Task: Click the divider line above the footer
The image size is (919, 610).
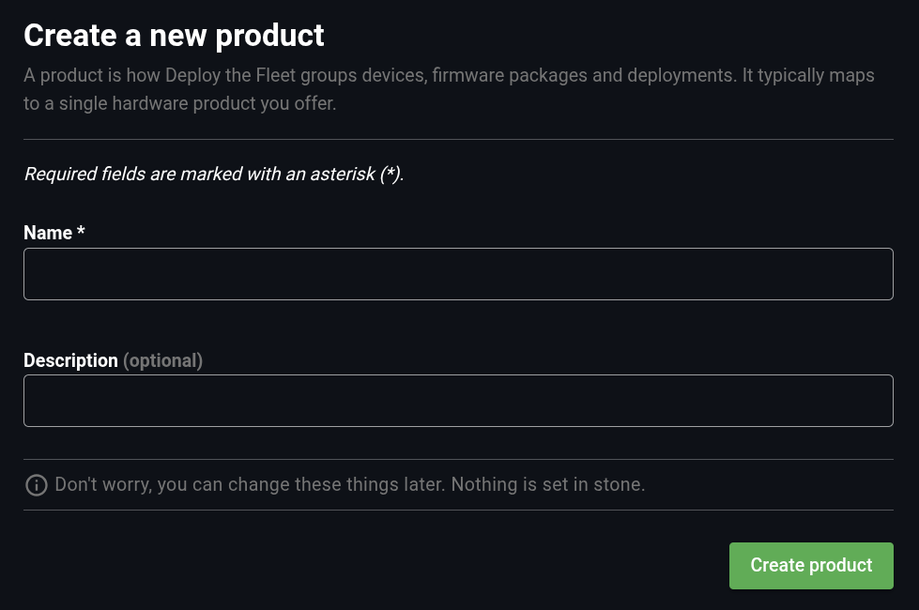Action: (x=458, y=511)
